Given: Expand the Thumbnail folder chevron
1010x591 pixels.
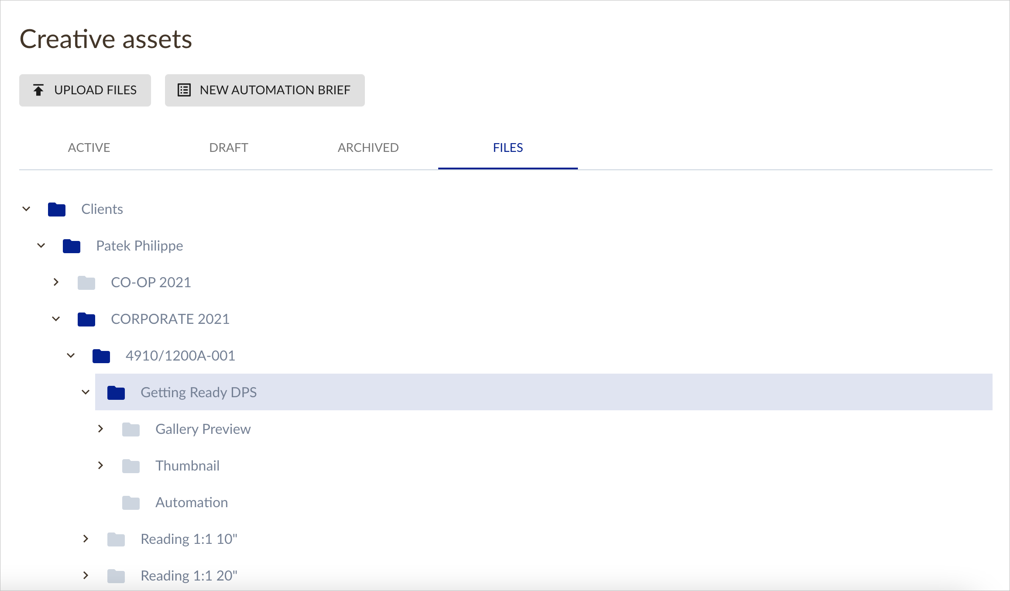Looking at the screenshot, I should point(100,466).
